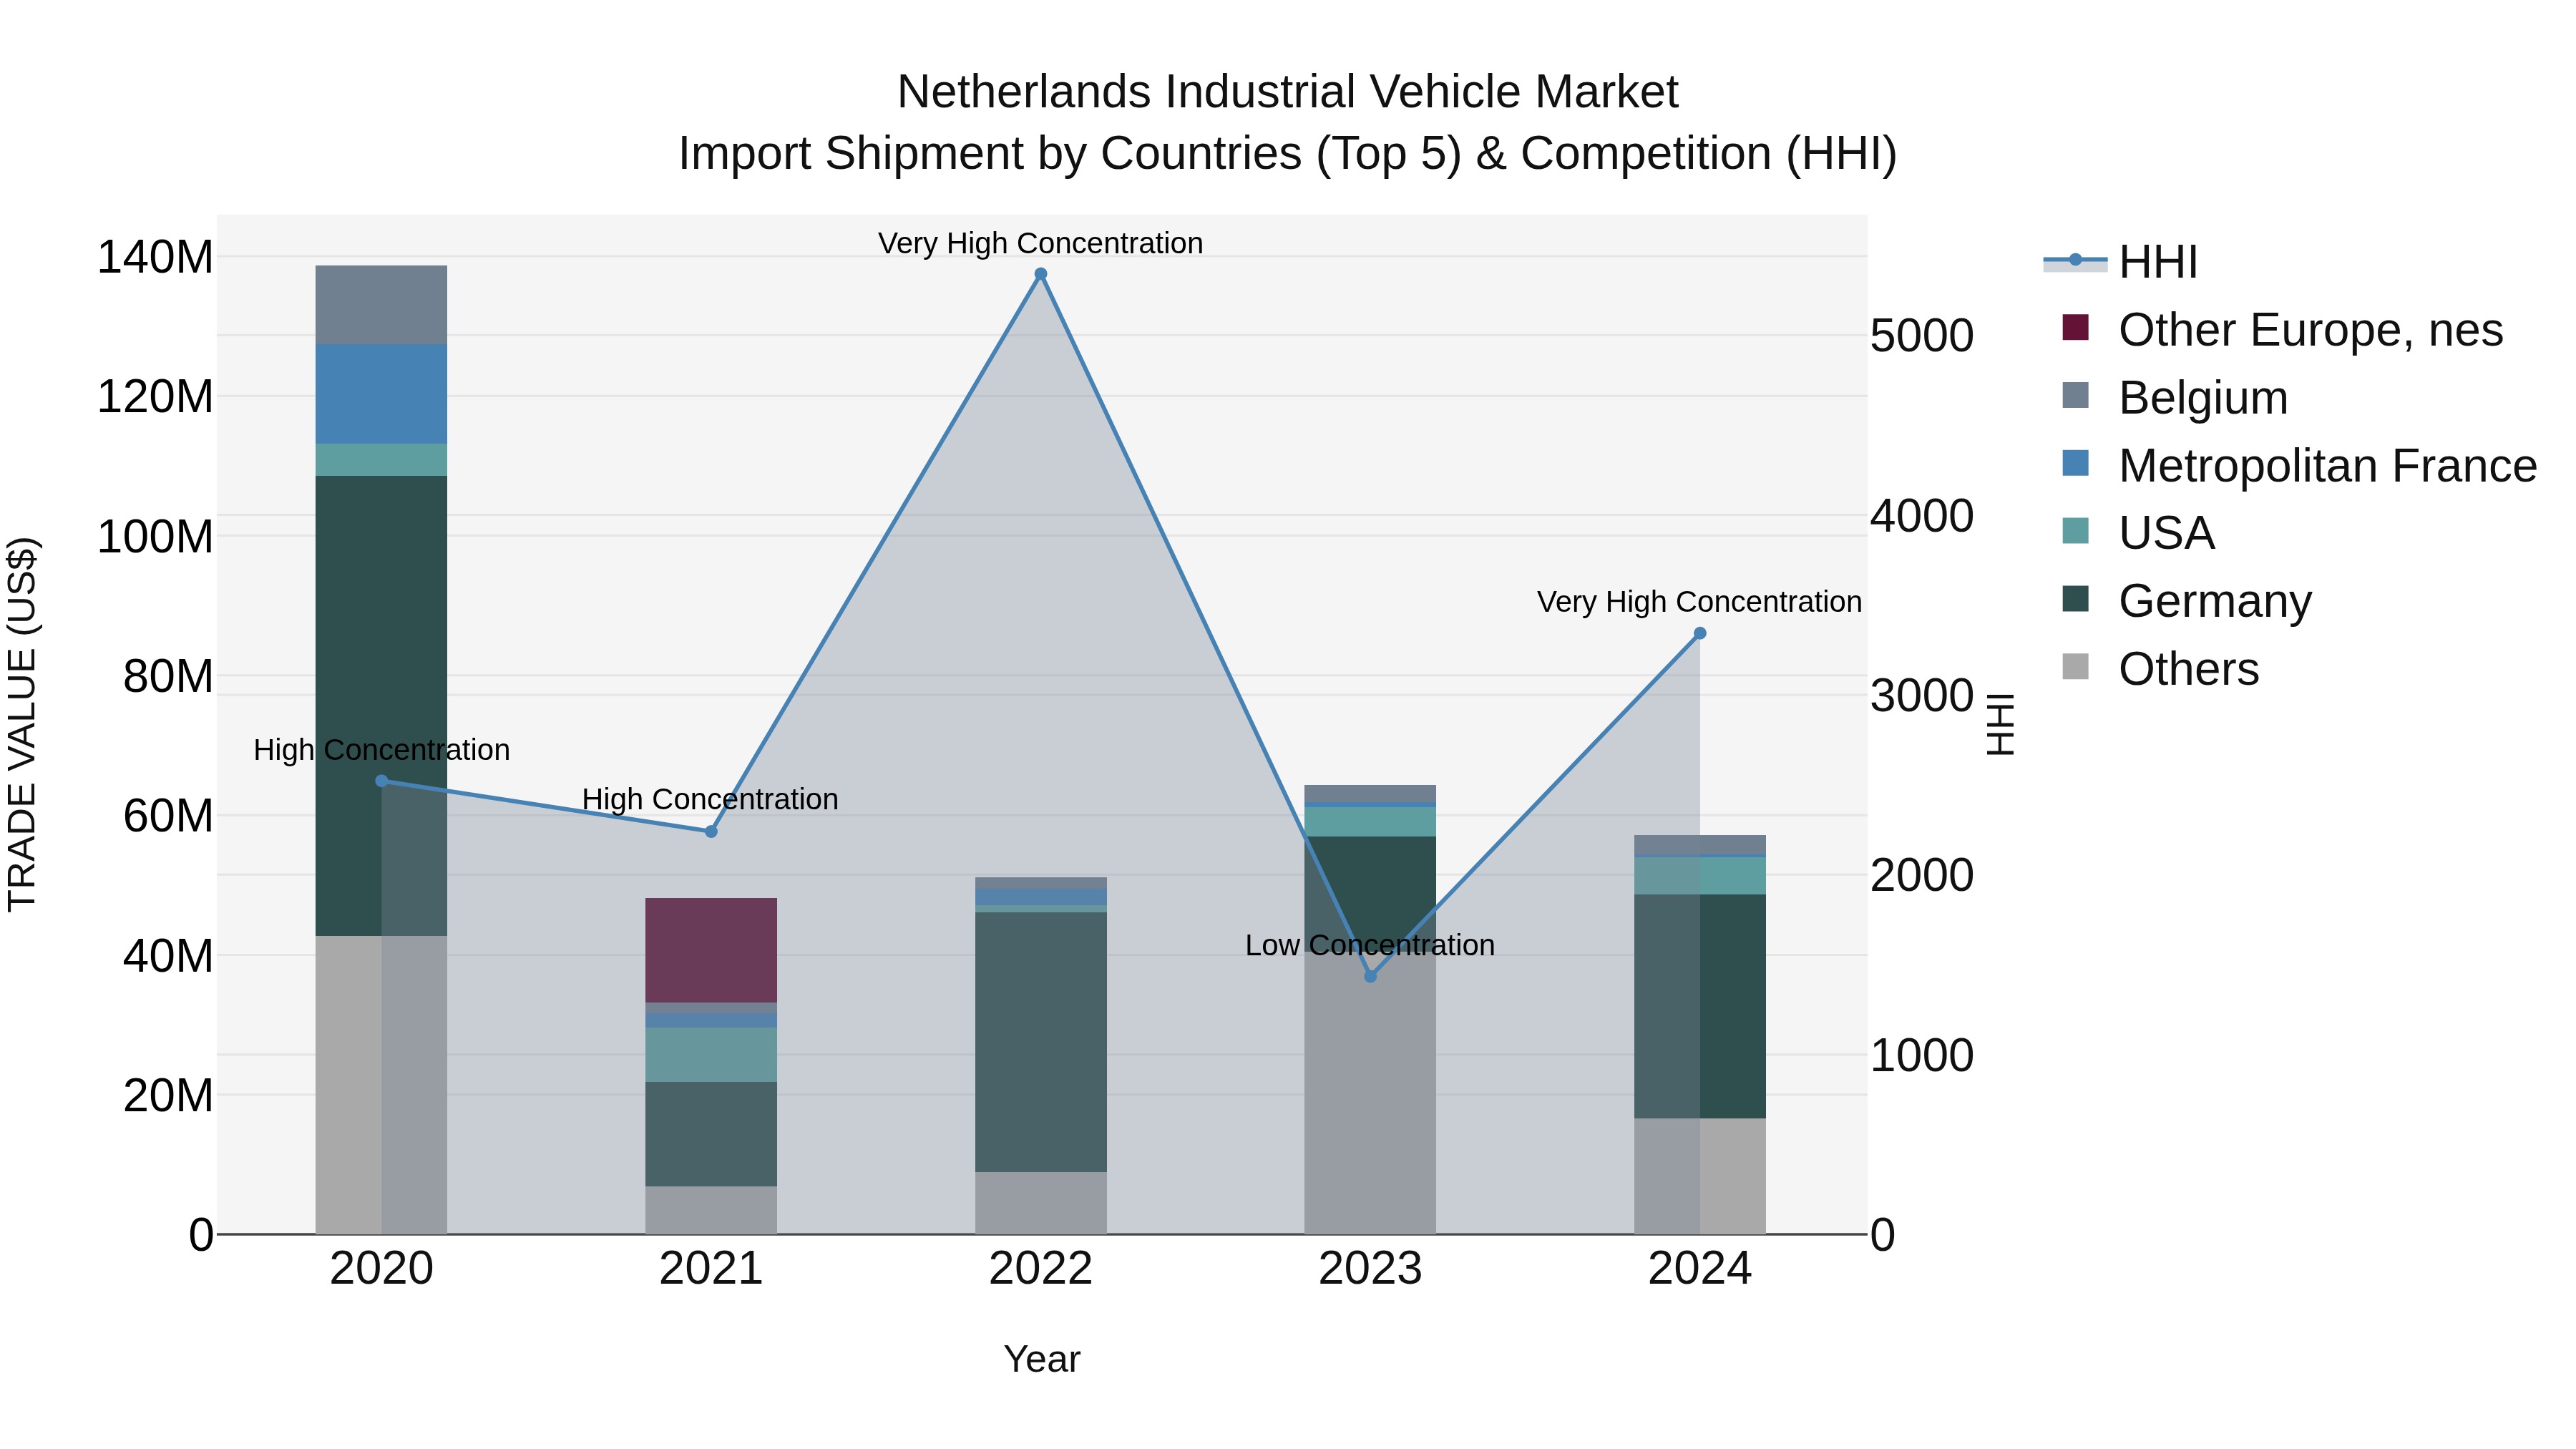Toggle Belgium legend entry
Screen dimensions: 2576x1449
pos(2174,397)
